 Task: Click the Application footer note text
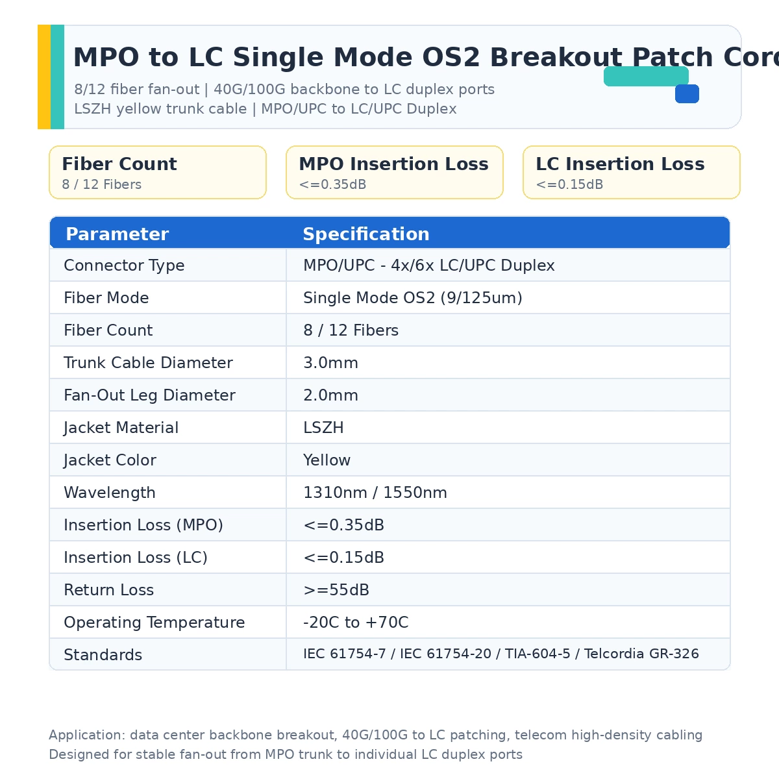376,735
